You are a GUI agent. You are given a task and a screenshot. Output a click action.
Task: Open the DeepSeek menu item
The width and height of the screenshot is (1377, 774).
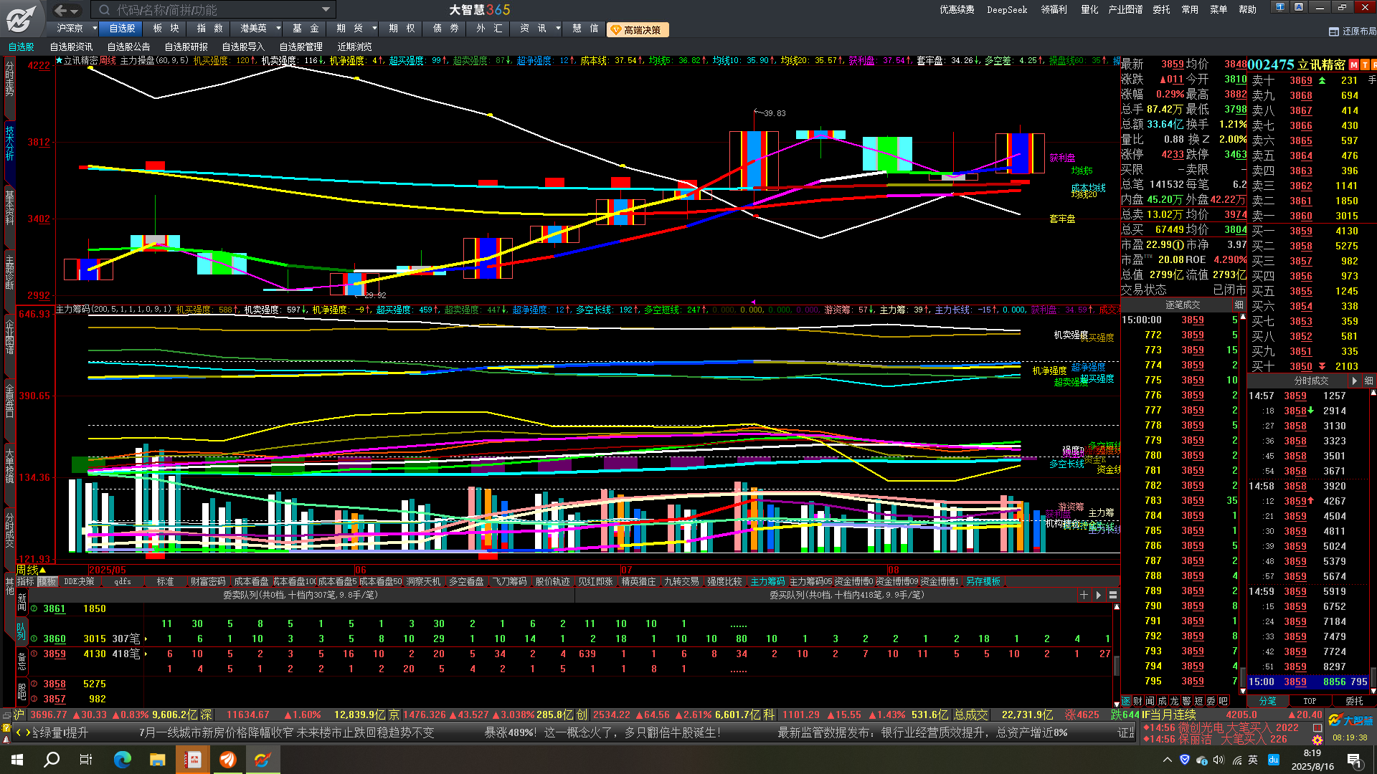point(1008,9)
